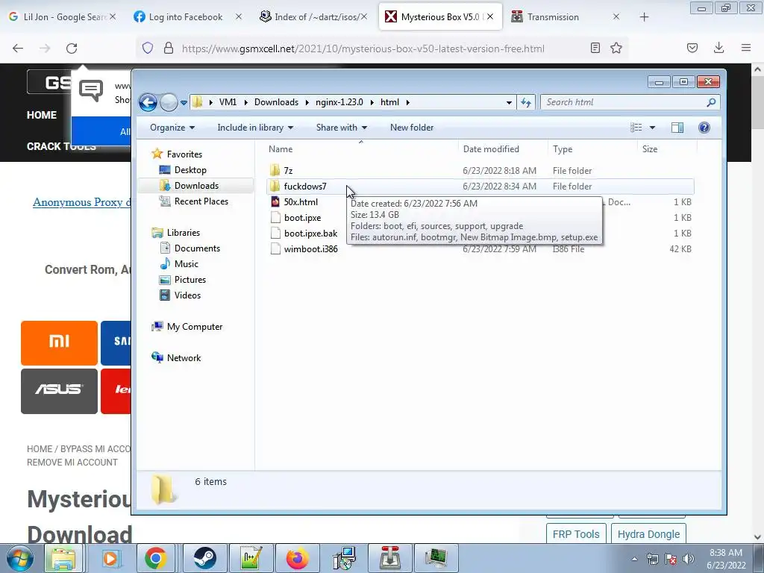Screen dimensions: 764x573
Task: Open Explorer recent pages dropdown arrow
Action: [x=184, y=103]
